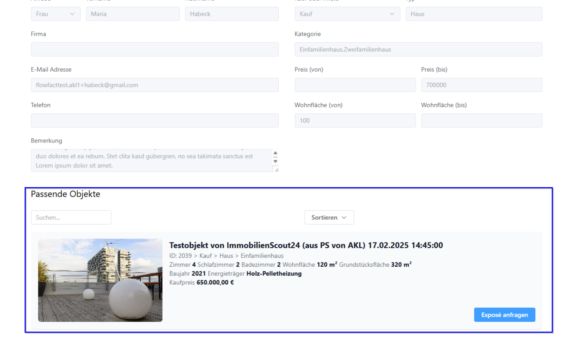
Task: Focus the Telefon input field
Action: coord(155,121)
